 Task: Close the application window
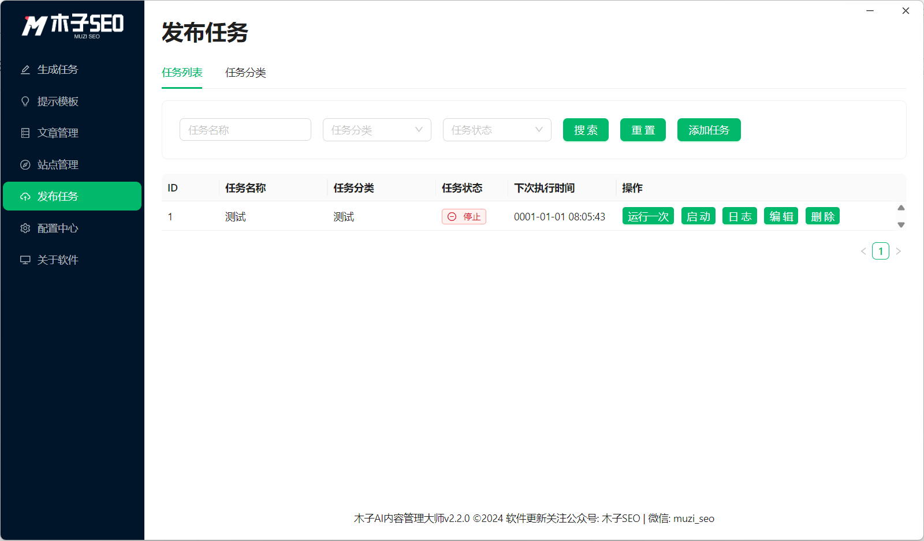906,10
